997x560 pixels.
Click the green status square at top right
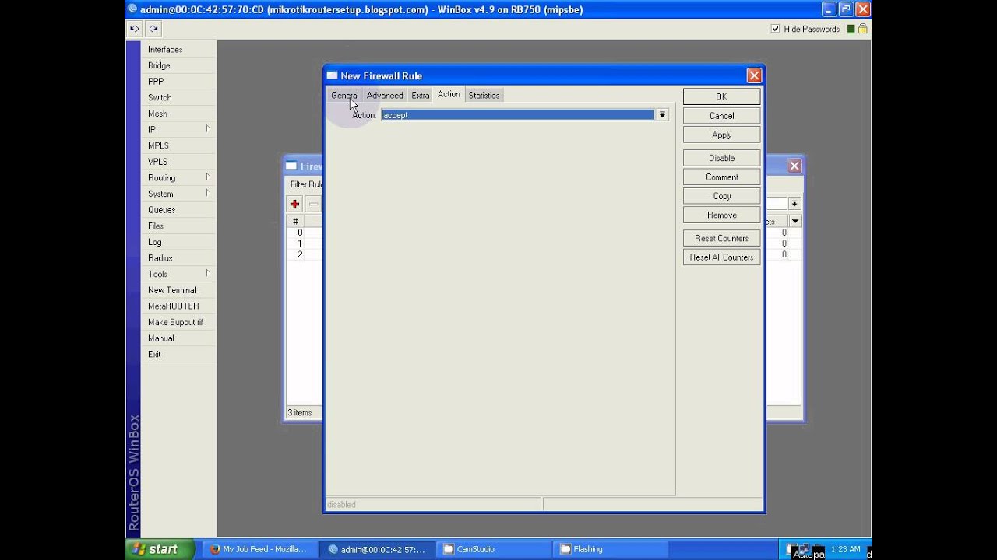(x=851, y=29)
